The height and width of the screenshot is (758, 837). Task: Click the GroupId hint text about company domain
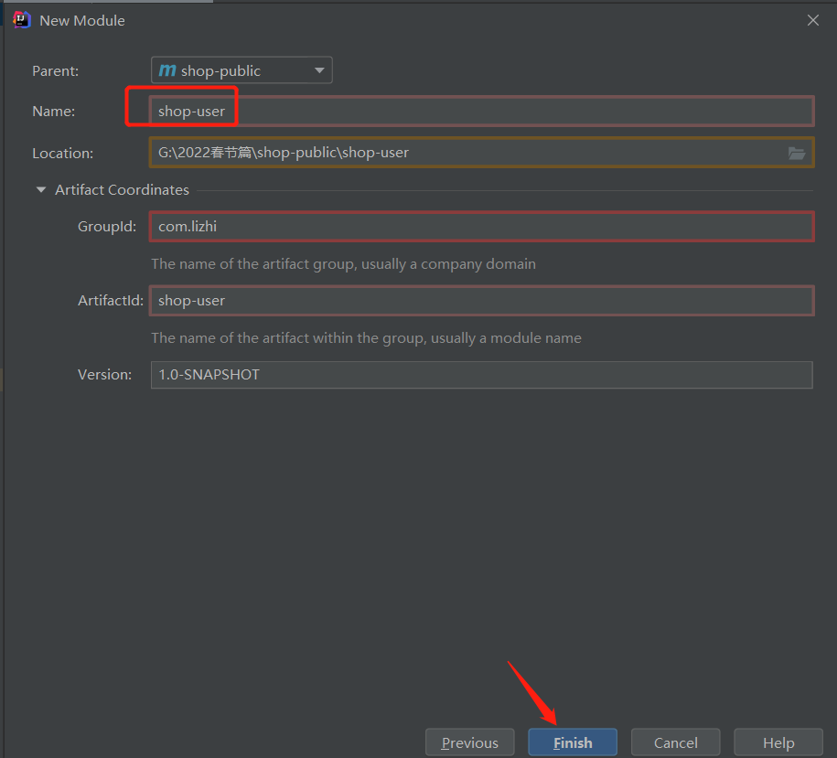[x=343, y=264]
